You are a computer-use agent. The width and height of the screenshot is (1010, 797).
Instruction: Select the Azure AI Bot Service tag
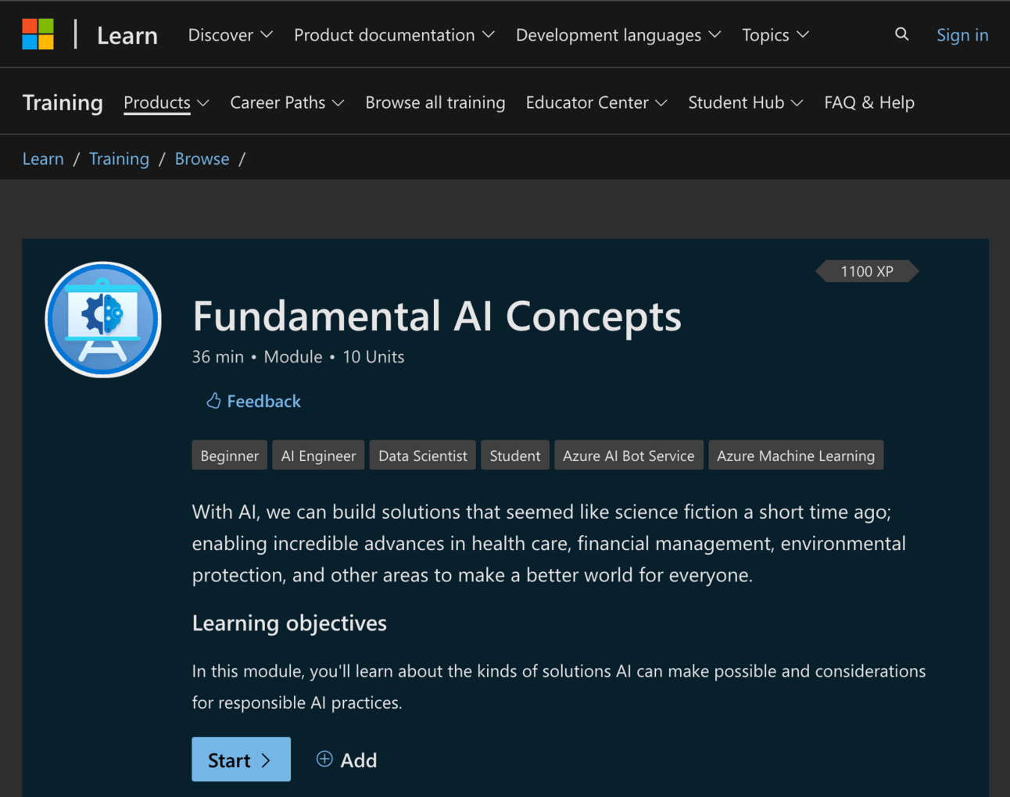(629, 456)
